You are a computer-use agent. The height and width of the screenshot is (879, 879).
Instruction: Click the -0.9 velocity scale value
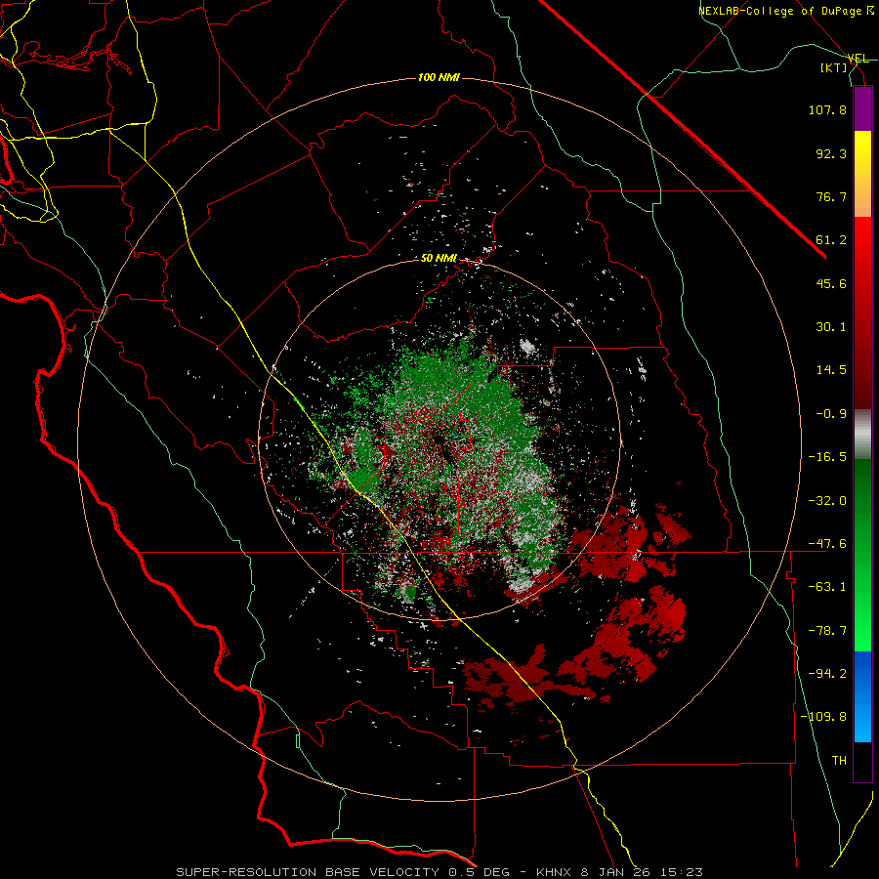pyautogui.click(x=831, y=414)
